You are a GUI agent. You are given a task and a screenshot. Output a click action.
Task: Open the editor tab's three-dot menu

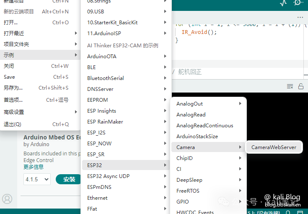[x=300, y=18]
